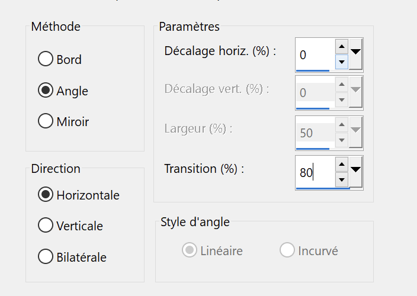Select the Bord method radio button
This screenshot has height=296, width=417.
tap(46, 59)
